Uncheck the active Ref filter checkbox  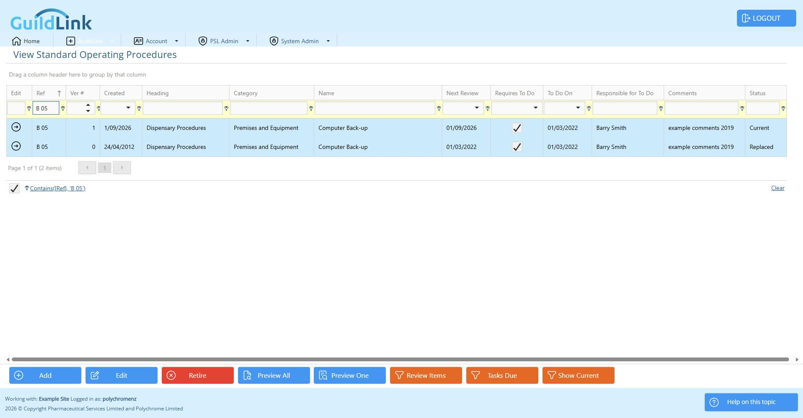coord(14,188)
